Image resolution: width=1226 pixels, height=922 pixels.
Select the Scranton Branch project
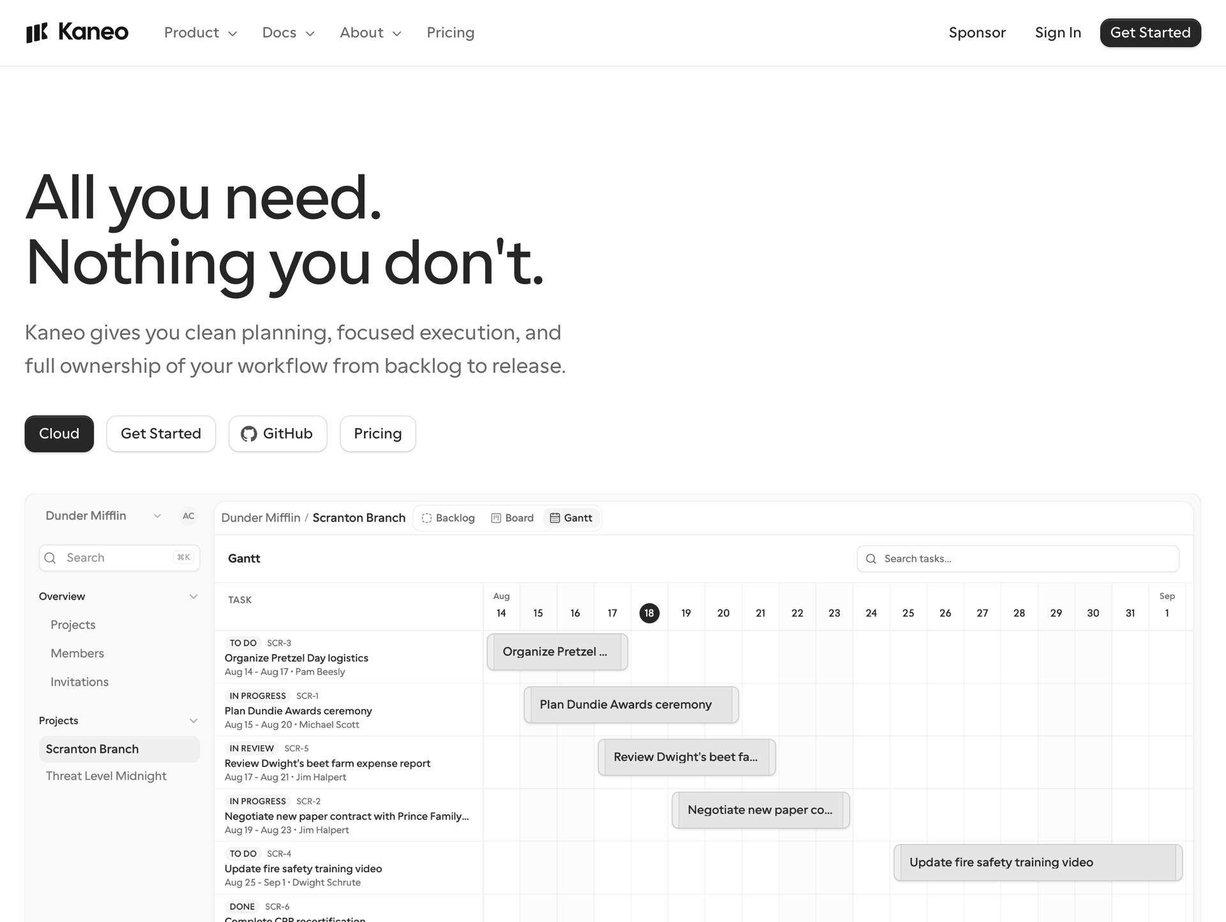tap(119, 749)
